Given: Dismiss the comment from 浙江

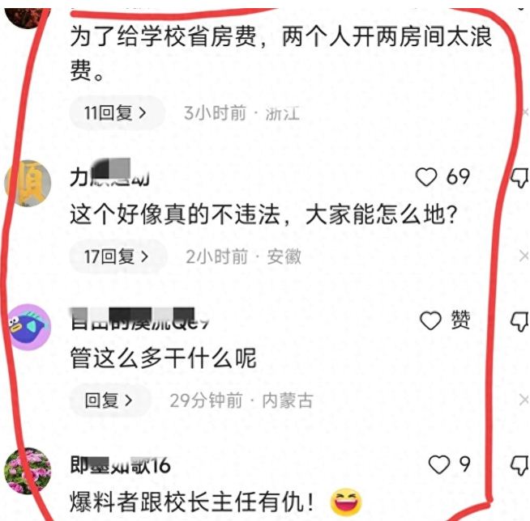Looking at the screenshot, I should (x=526, y=112).
